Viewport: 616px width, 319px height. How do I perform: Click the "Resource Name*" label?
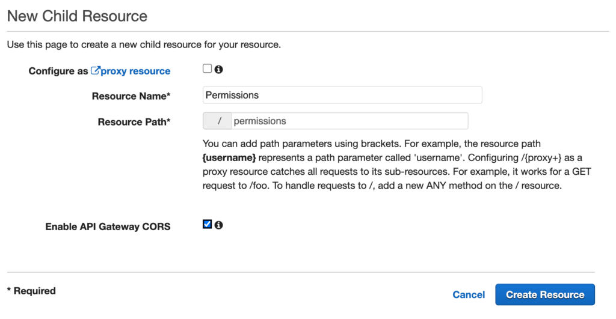(131, 96)
